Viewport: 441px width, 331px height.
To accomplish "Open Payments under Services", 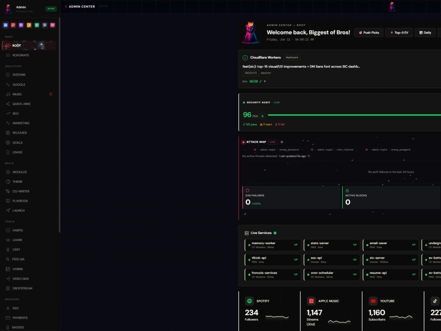I will coord(29,317).
